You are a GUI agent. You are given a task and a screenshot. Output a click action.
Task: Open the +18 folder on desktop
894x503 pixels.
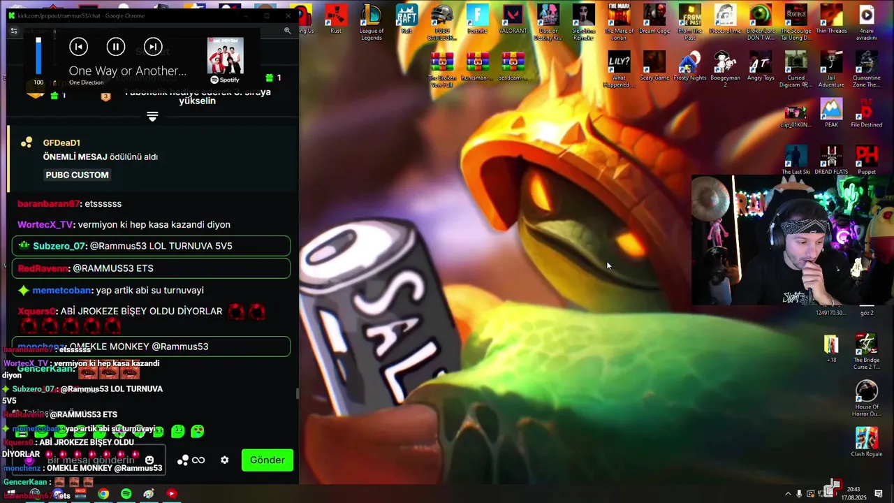coord(831,348)
